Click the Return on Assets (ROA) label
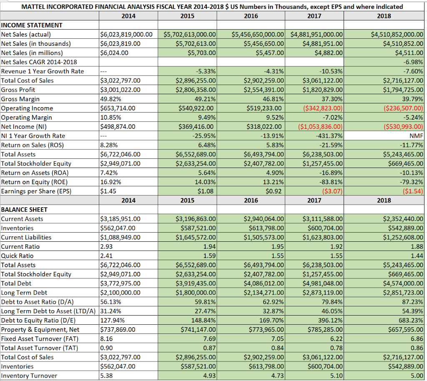 tap(35, 173)
